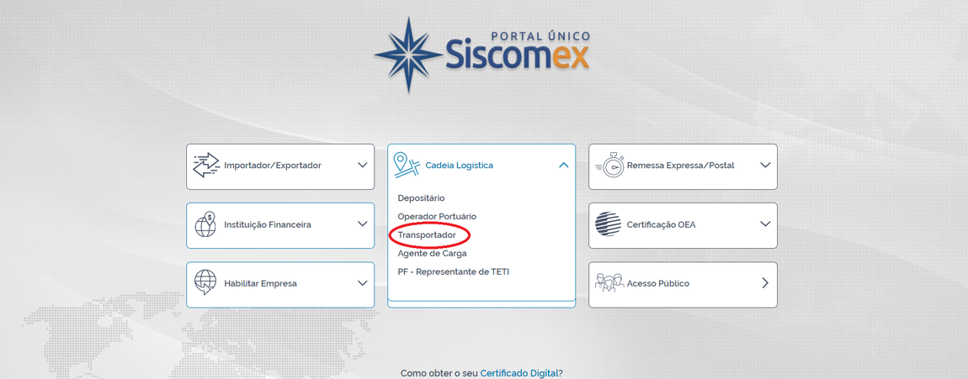Select Agente de Carga option
968x379 pixels.
click(432, 253)
